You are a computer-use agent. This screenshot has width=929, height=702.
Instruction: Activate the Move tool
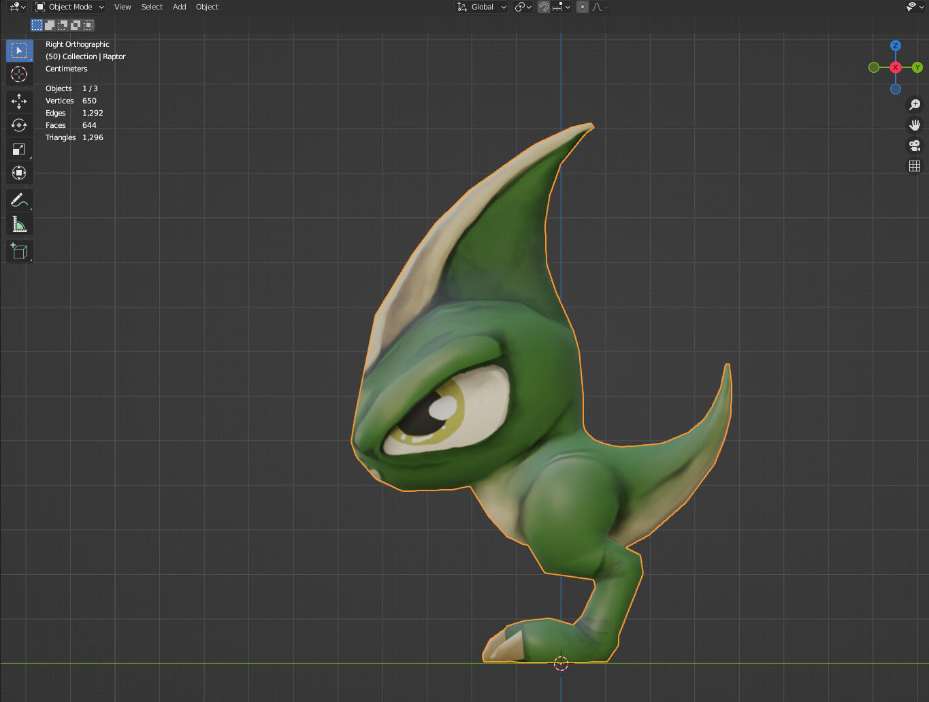click(x=19, y=101)
